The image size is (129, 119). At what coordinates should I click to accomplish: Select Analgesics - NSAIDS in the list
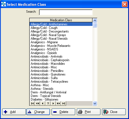pyautogui.click(x=61, y=49)
